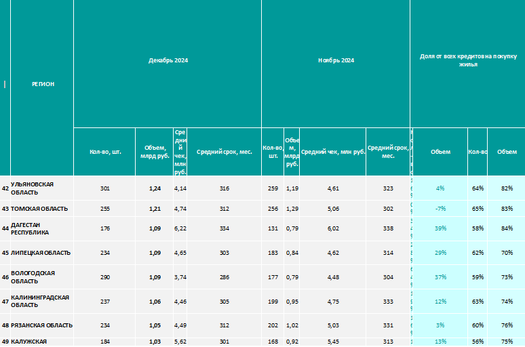This screenshot has width=525, height=347.
Task: Click the 29% cell in Липецкая row
Action: point(440,253)
